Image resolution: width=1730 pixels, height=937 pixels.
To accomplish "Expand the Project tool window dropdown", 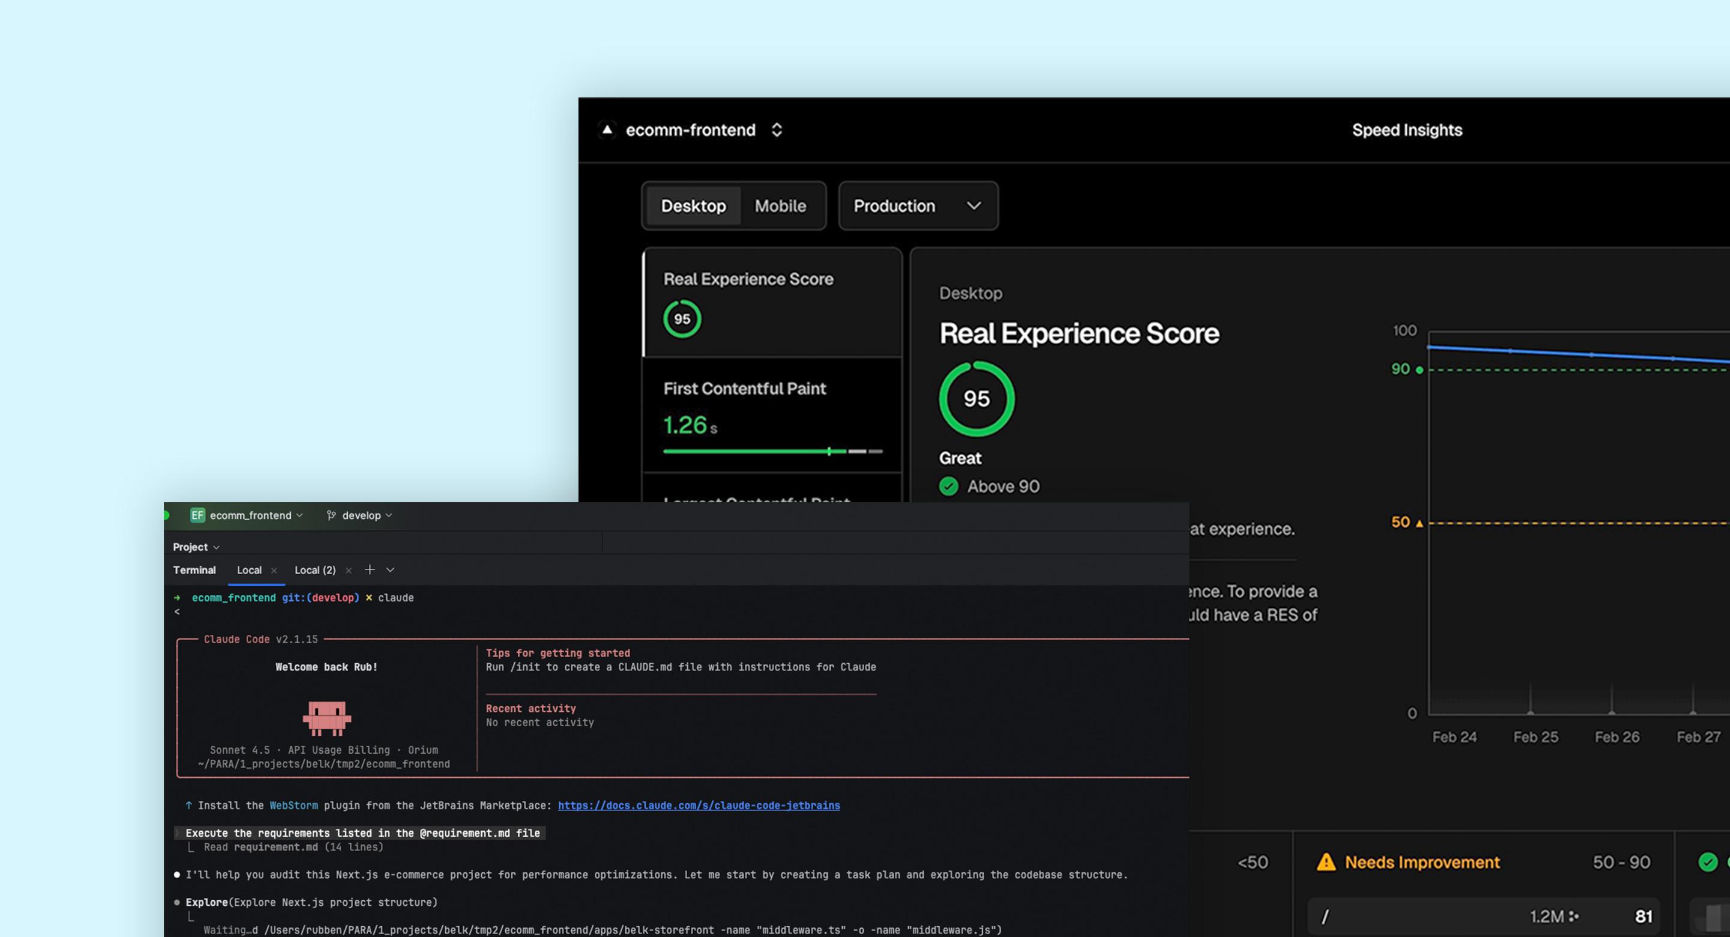I will click(196, 547).
